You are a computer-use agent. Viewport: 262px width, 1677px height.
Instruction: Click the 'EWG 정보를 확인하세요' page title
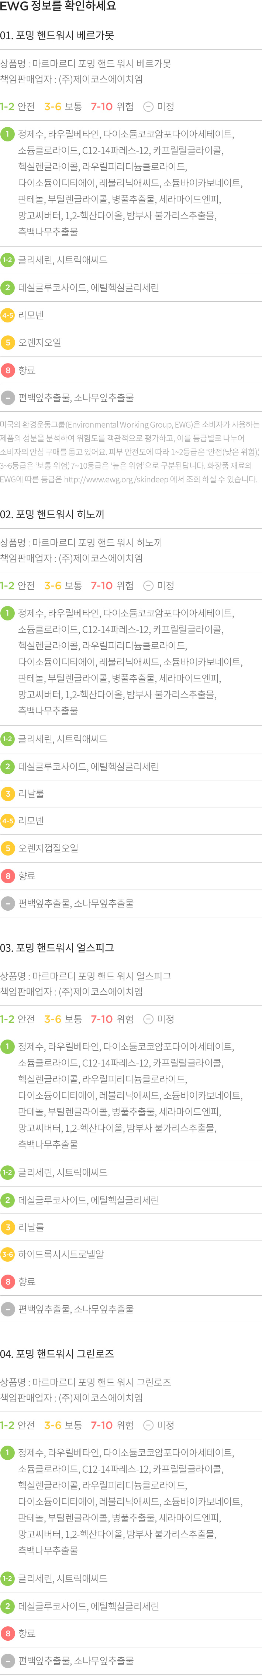[58, 7]
